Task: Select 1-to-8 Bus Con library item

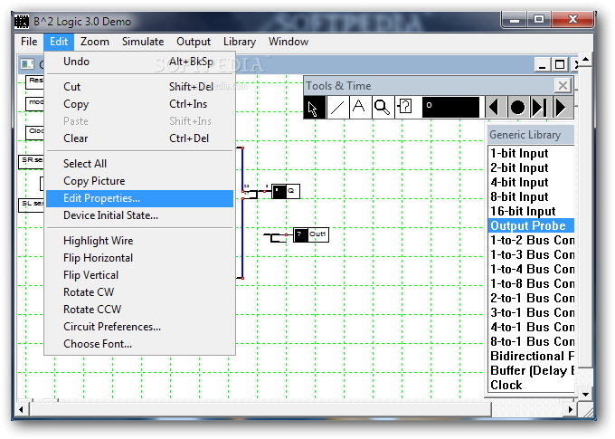Action: (532, 284)
